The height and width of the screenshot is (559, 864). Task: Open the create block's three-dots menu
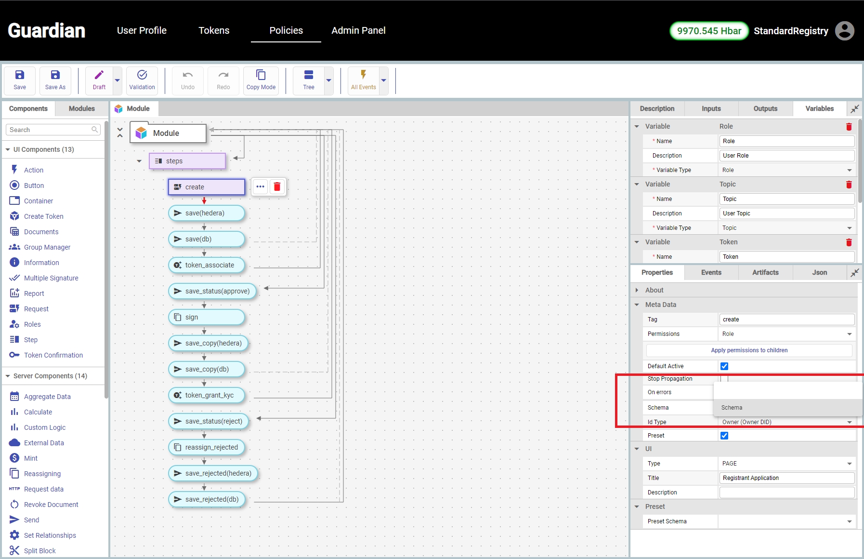pos(260,187)
